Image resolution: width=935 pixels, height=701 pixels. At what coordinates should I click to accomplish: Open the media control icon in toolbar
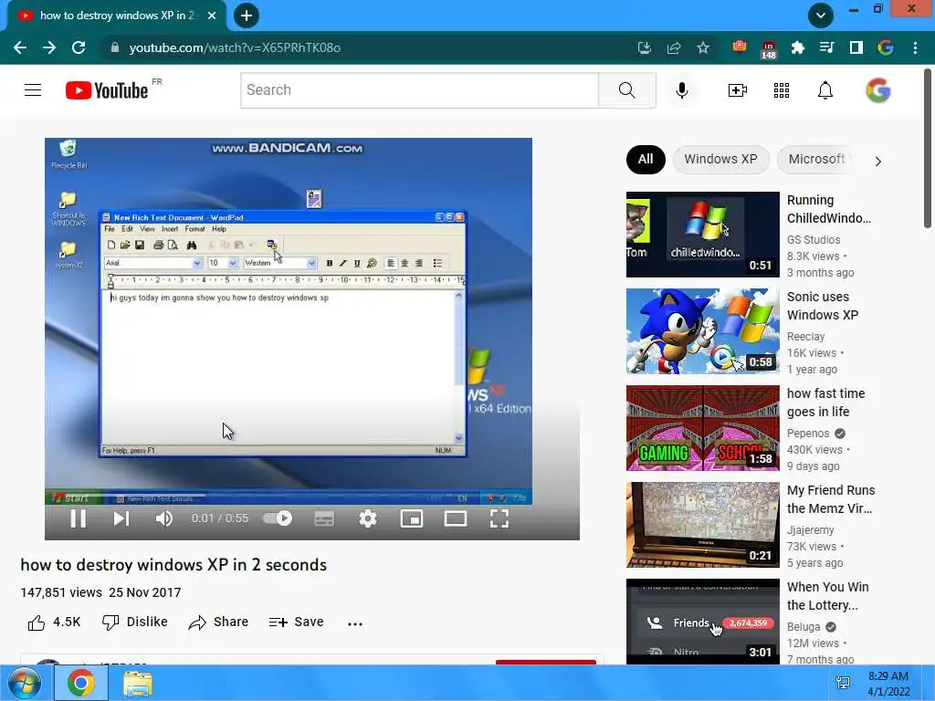(827, 47)
